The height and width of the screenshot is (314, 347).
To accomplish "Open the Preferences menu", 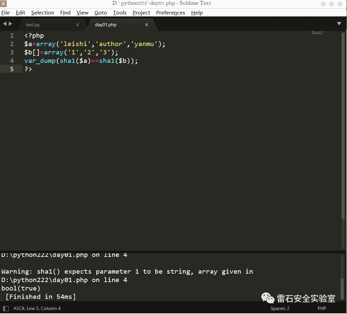I will 170,13.
